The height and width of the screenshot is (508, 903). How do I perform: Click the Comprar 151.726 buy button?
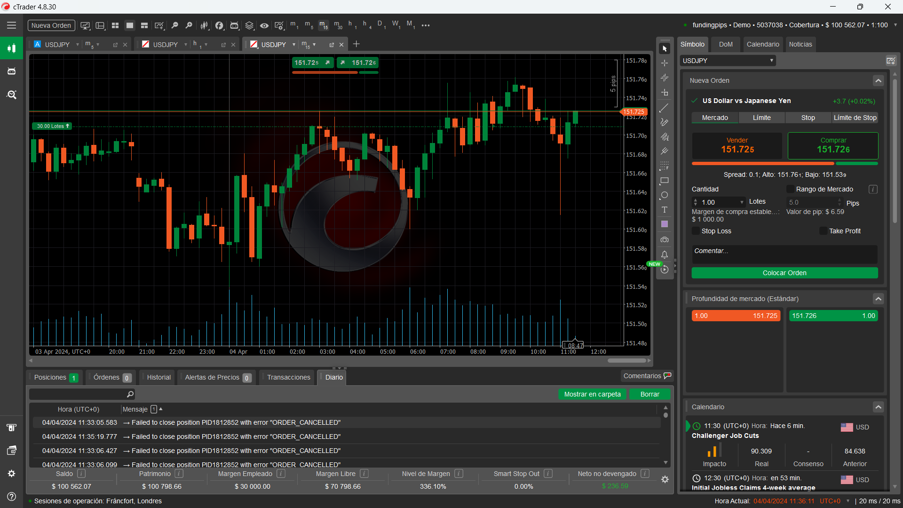(833, 145)
